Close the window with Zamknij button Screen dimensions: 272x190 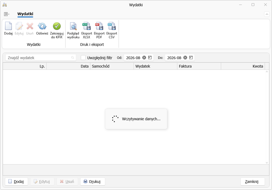(253, 182)
